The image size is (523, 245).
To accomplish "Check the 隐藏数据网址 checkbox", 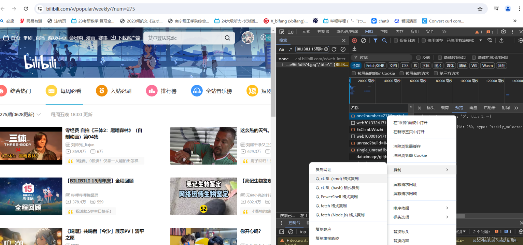I will (440, 58).
